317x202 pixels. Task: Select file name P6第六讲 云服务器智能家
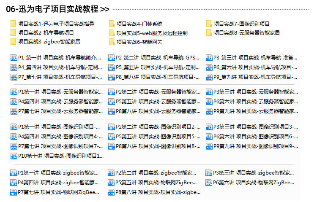coord(256,102)
